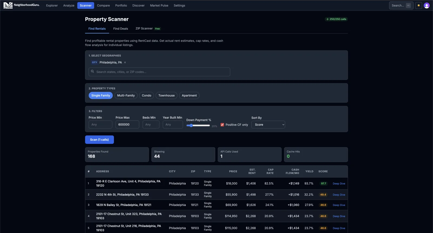This screenshot has width=433, height=233.
Task: Open Deep Dive for Chestnut St Unit 323
Action: pos(339,216)
